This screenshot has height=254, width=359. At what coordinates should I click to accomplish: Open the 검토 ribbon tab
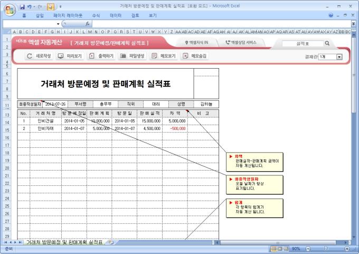pos(135,15)
